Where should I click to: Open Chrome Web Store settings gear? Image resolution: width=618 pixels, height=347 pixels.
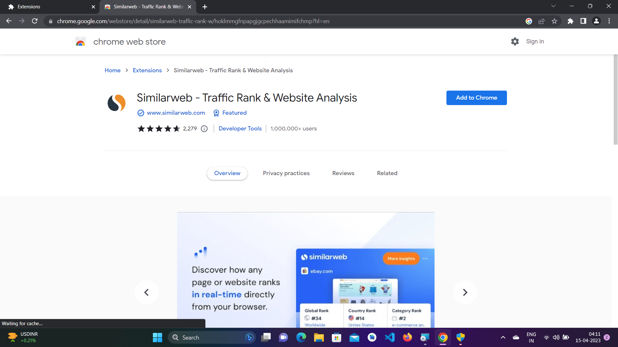click(515, 41)
